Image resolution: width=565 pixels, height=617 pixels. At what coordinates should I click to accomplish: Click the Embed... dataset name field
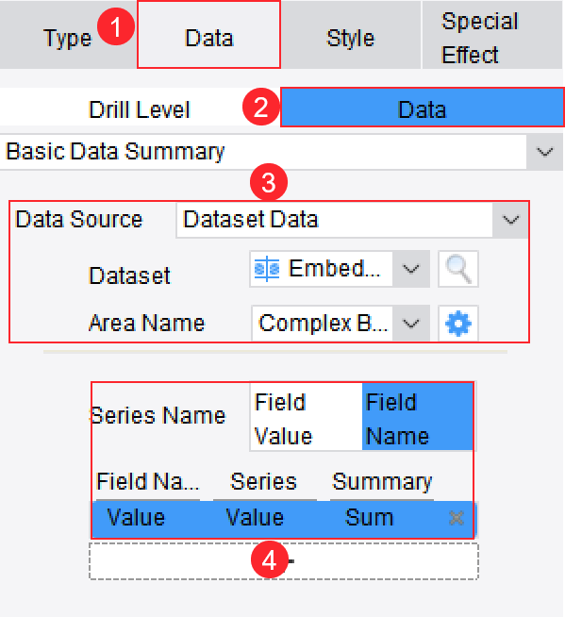coord(322,270)
